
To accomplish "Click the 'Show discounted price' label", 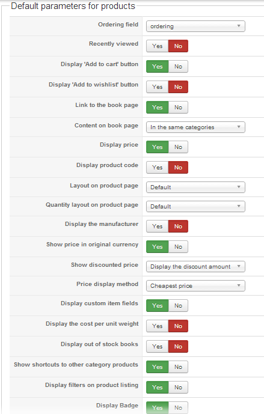I will 105,265.
